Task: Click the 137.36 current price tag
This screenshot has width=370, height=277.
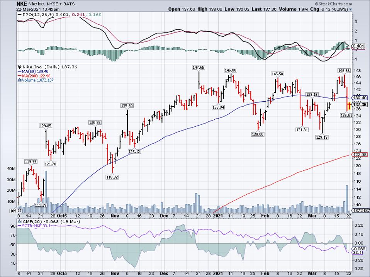Action: [359, 105]
